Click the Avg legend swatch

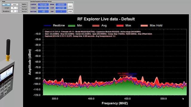(x=96, y=26)
